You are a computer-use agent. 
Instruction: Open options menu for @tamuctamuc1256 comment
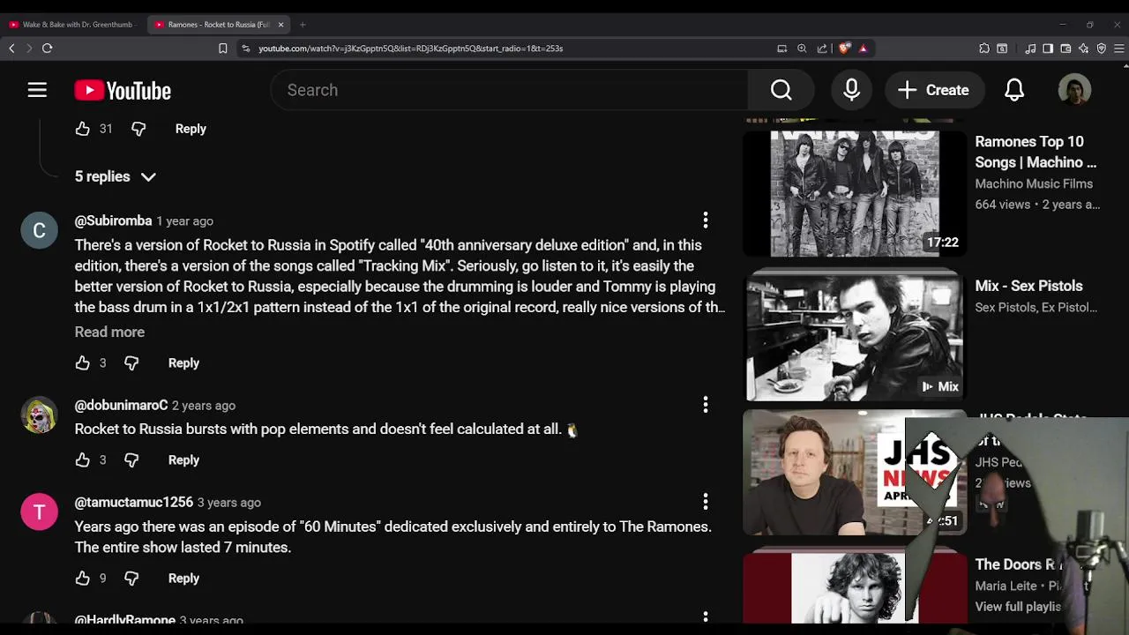tap(705, 502)
